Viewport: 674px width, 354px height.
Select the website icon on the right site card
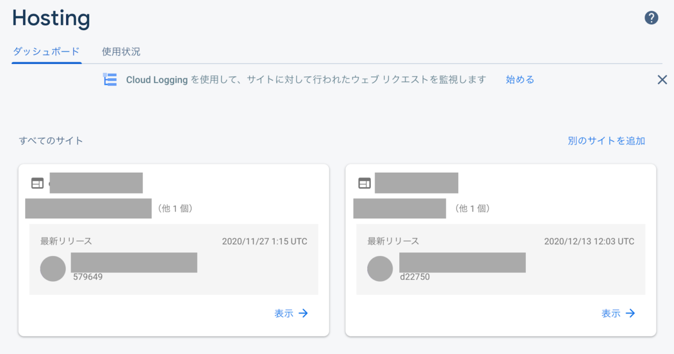pos(364,182)
